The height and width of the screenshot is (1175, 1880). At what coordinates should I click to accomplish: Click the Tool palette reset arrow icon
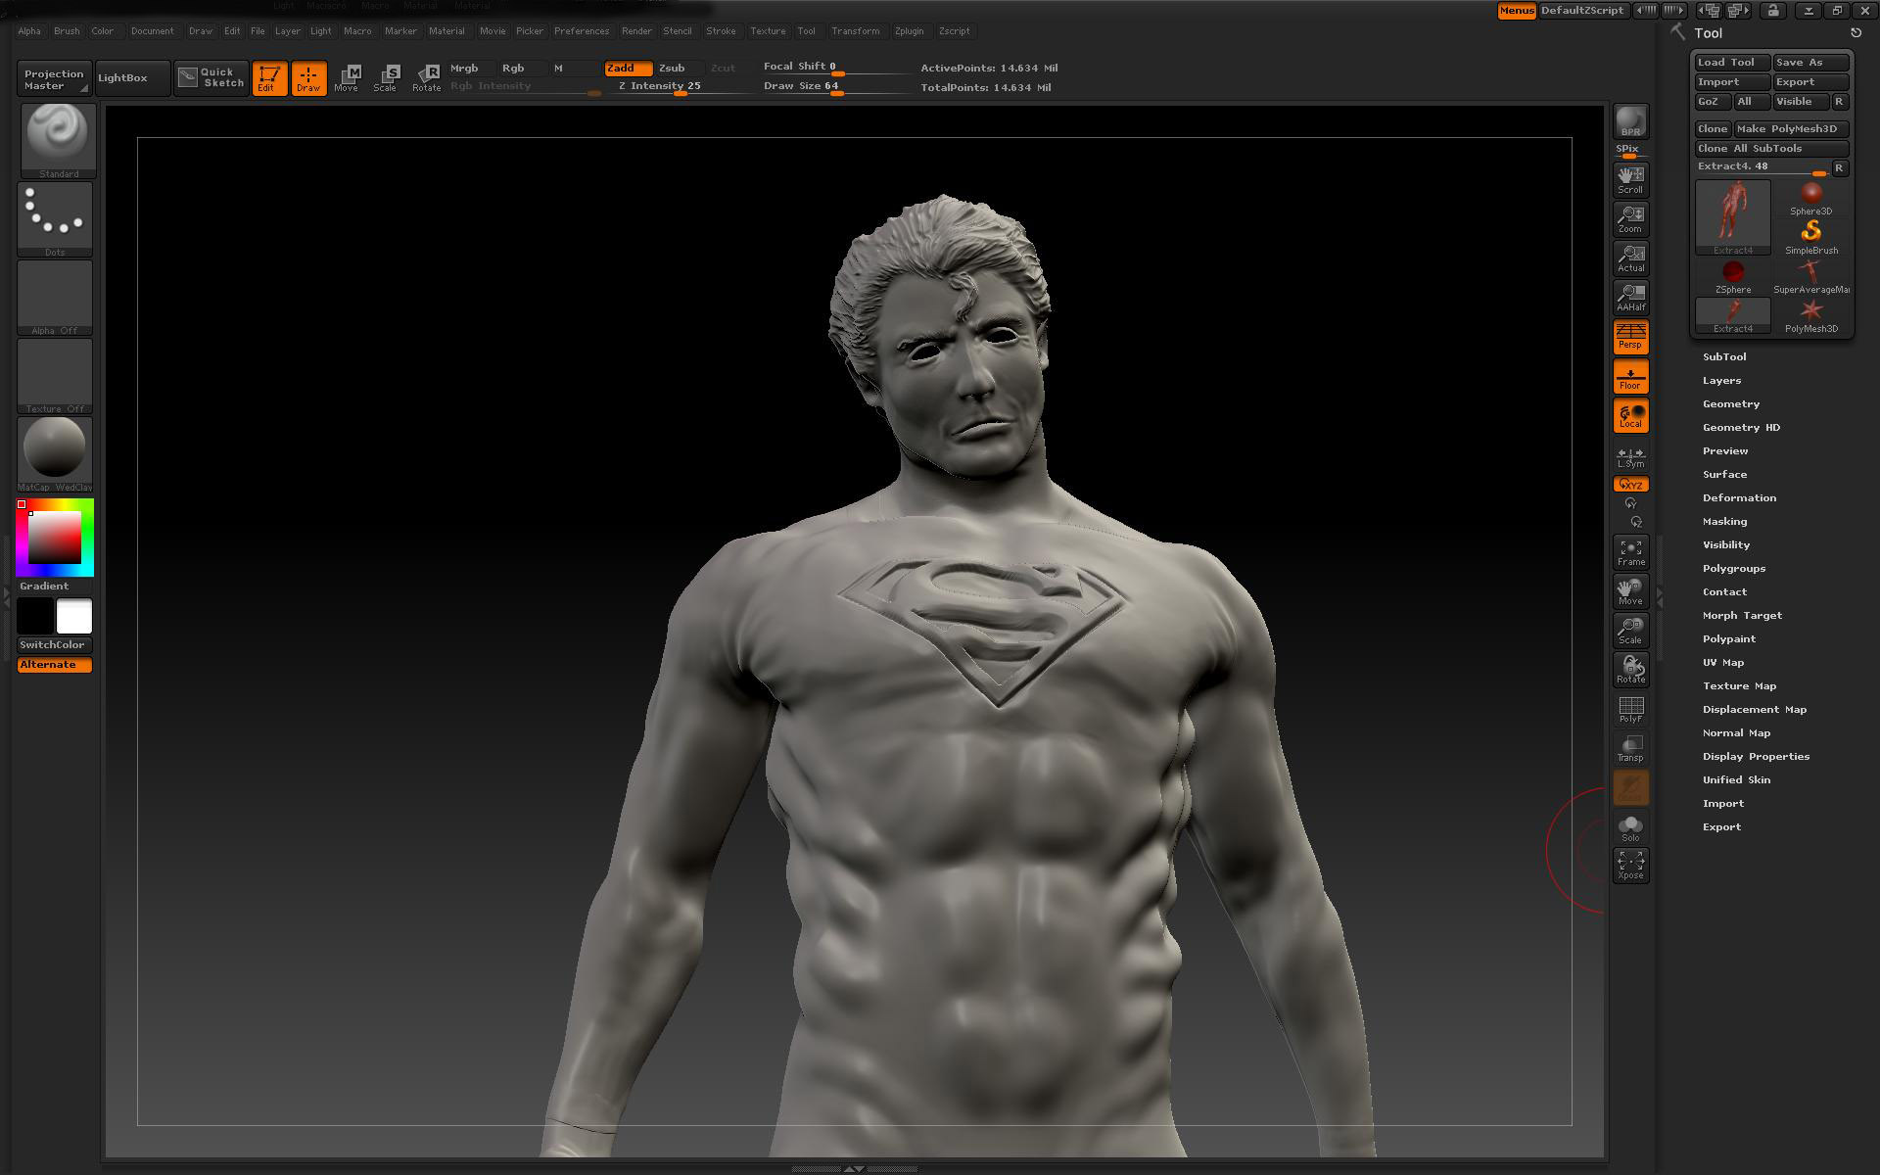pyautogui.click(x=1856, y=33)
